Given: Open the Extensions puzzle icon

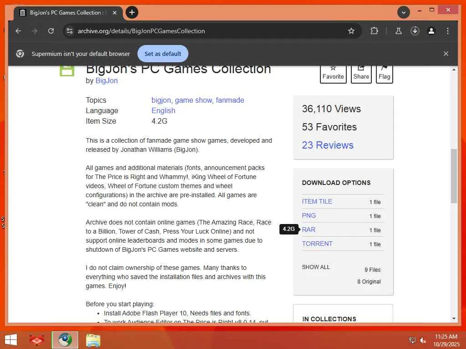Looking at the screenshot, I should click(x=374, y=31).
